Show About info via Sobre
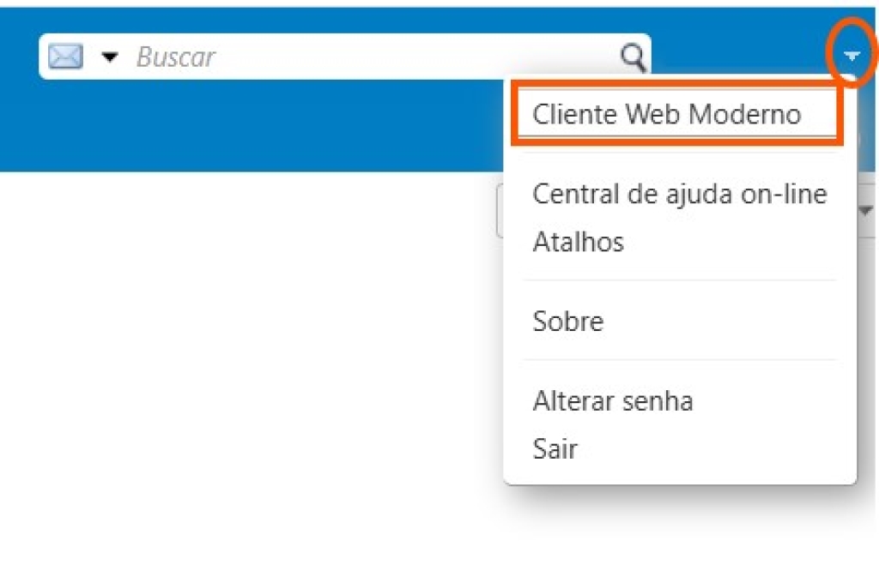 click(567, 322)
